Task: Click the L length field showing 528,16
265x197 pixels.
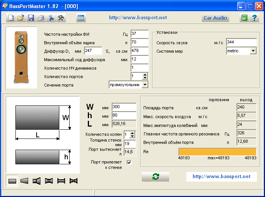Action: pyautogui.click(x=124, y=124)
